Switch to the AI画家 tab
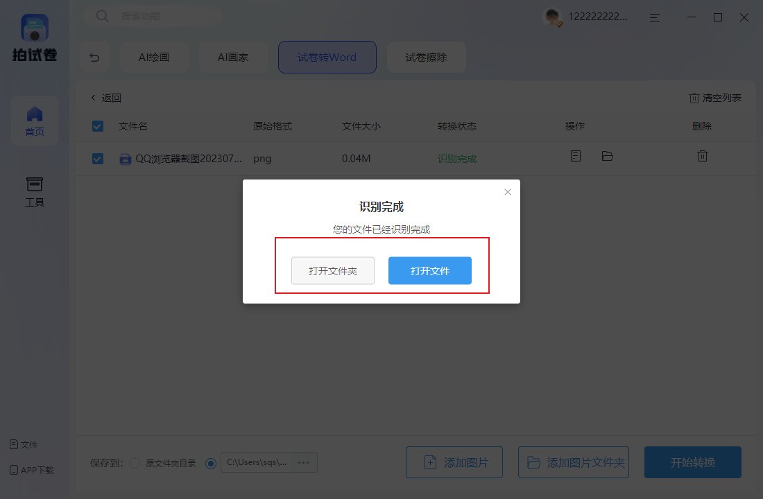763x499 pixels. coord(232,57)
